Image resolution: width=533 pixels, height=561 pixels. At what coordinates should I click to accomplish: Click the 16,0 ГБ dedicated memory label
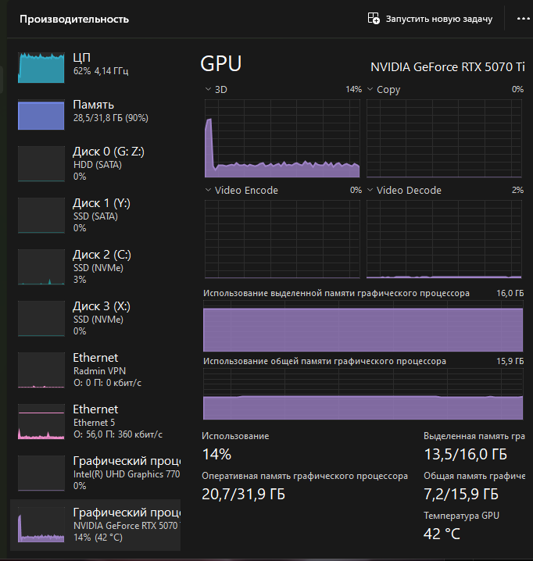coord(510,293)
